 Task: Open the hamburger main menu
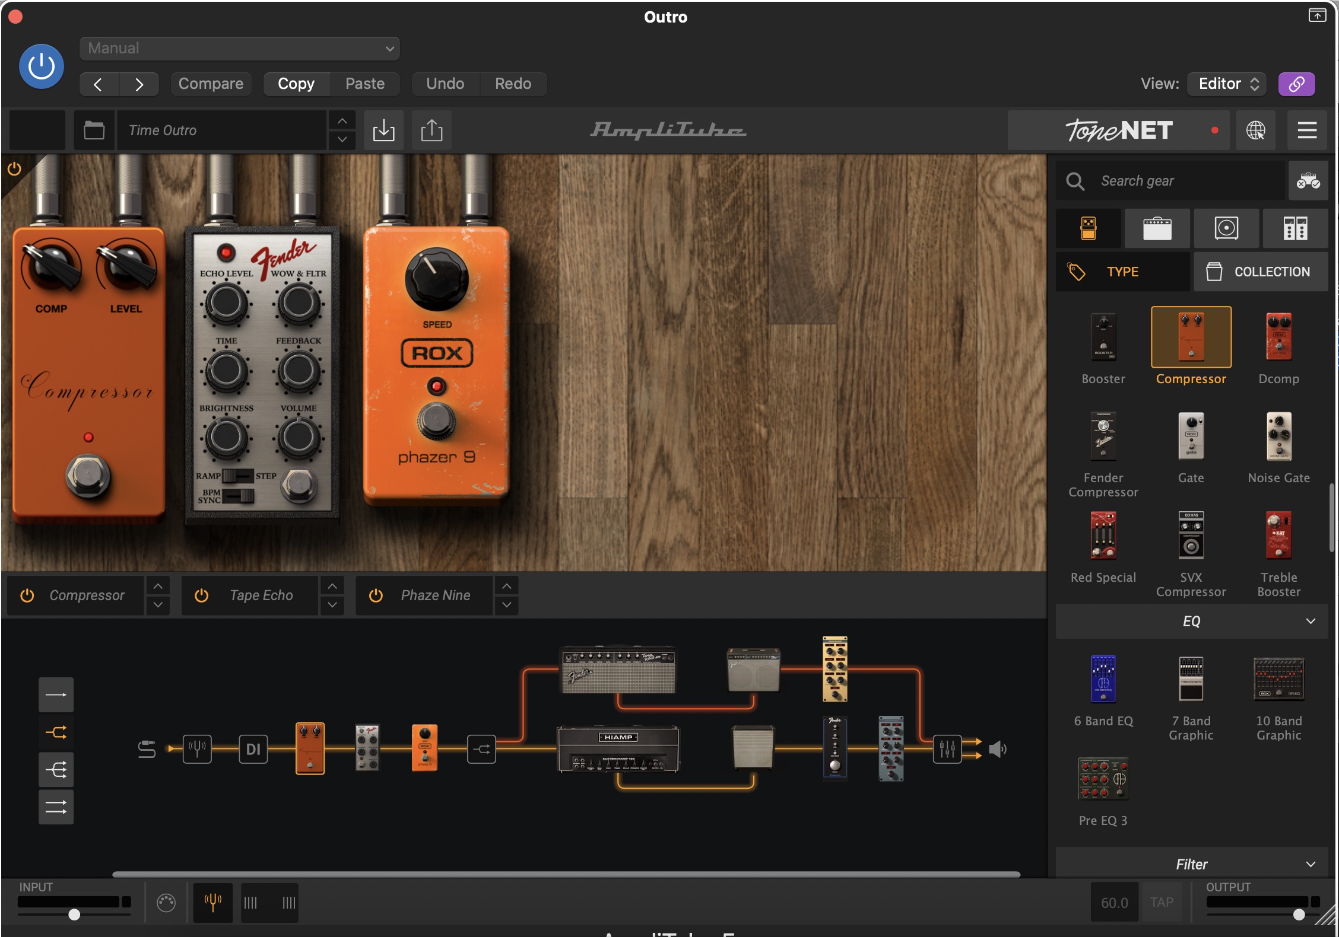[1307, 130]
